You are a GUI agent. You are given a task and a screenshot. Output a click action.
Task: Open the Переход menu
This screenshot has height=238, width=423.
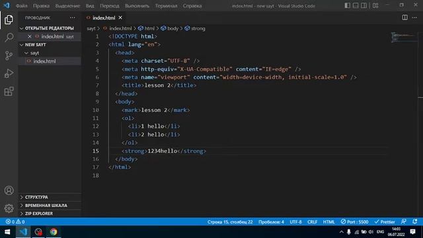click(x=109, y=6)
